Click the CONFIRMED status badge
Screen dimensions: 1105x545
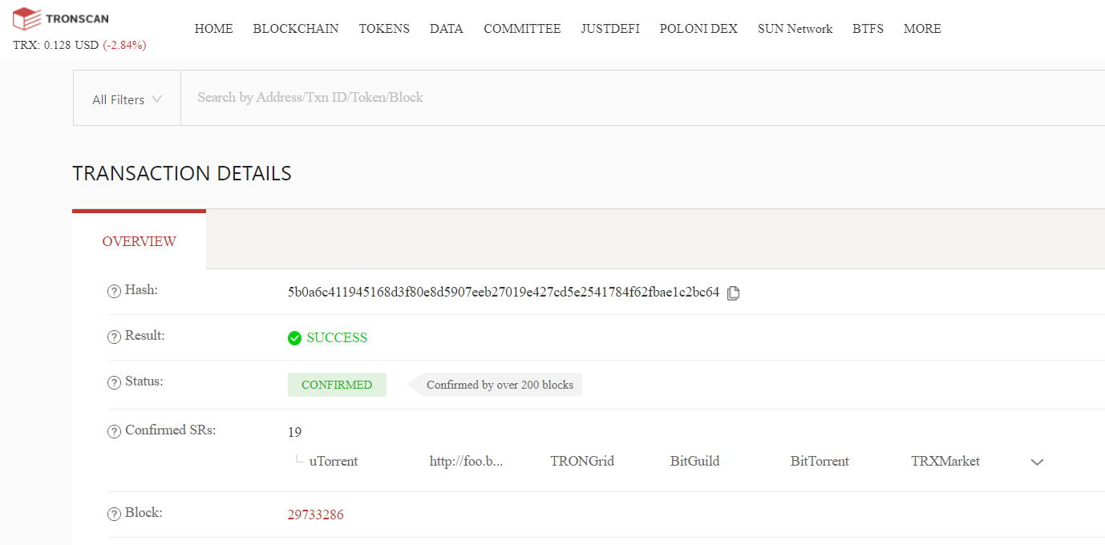point(337,384)
